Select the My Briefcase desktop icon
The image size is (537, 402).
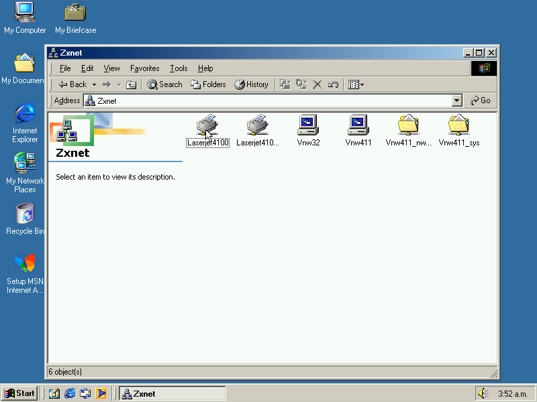pyautogui.click(x=75, y=18)
